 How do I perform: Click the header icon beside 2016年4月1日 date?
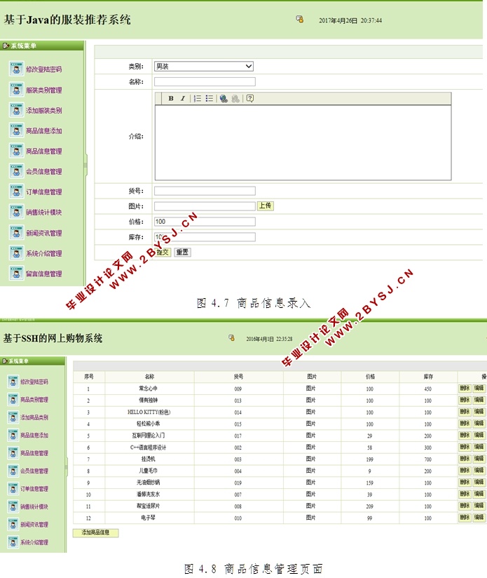(231, 337)
